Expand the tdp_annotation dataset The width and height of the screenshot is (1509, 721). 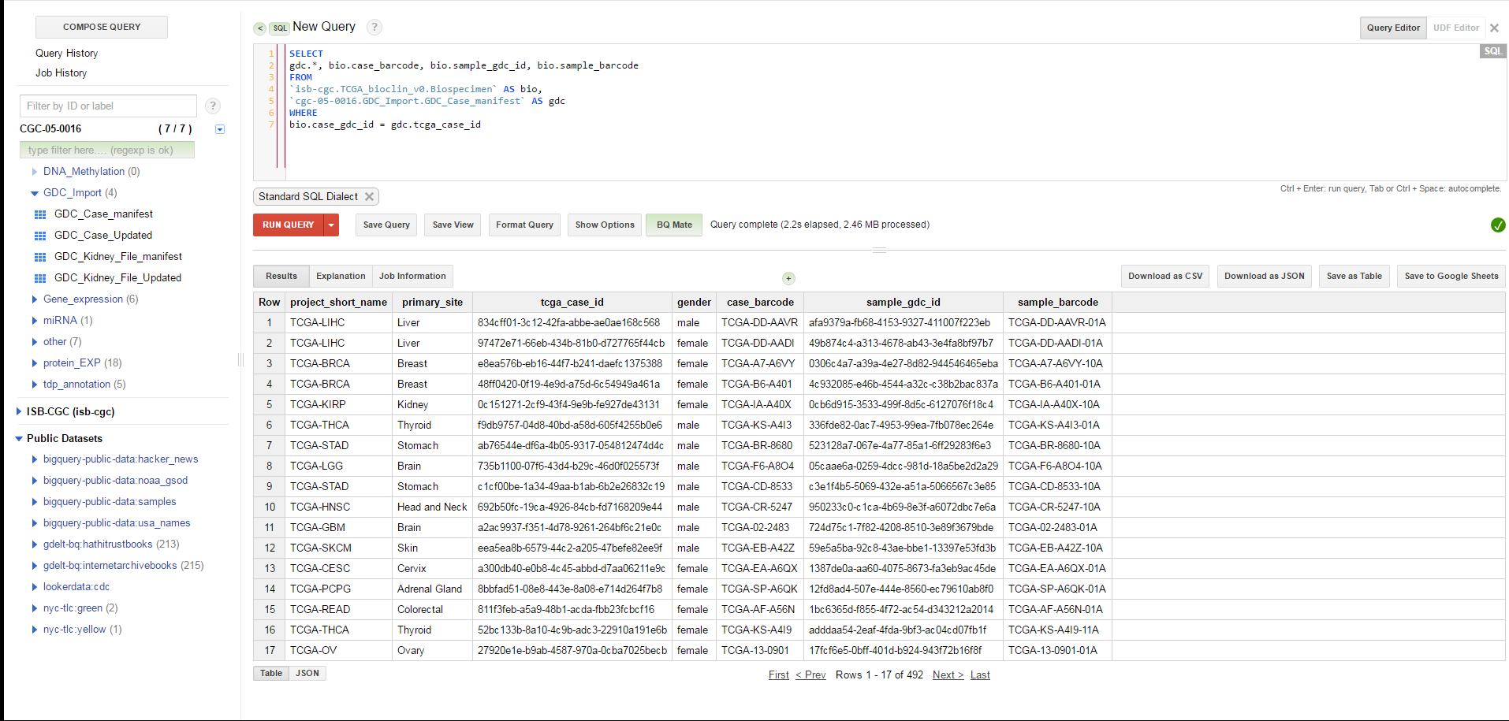click(x=34, y=385)
